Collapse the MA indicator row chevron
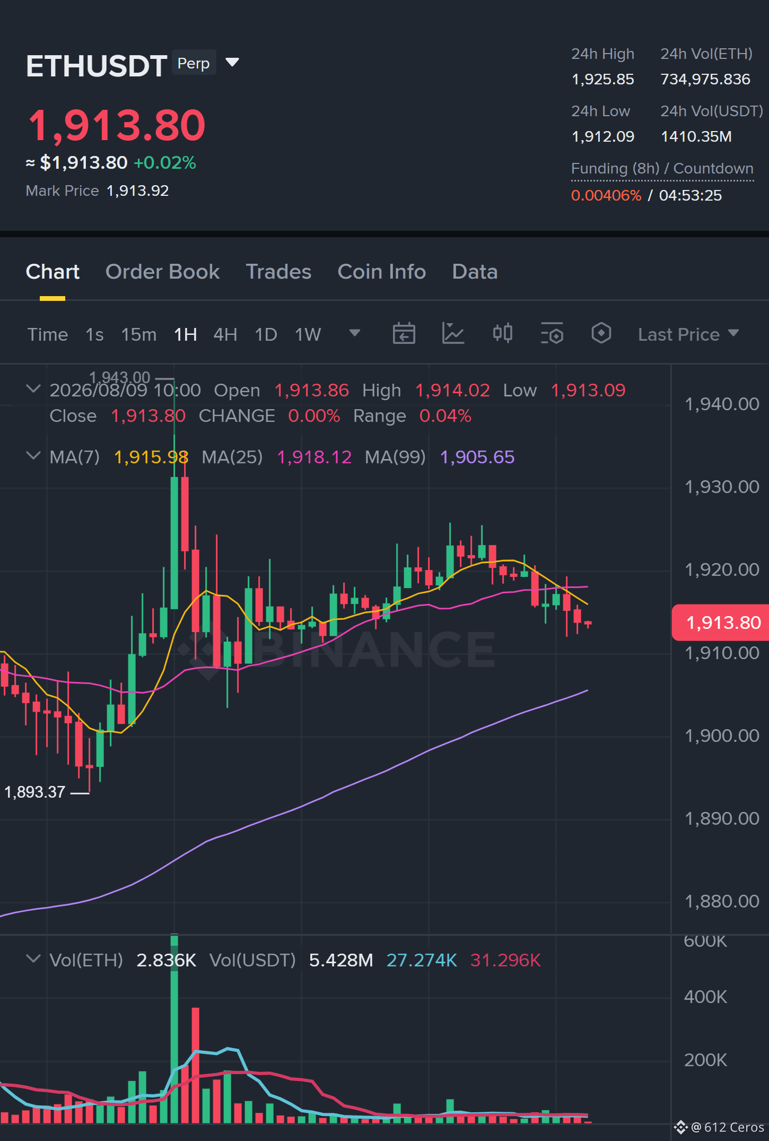Viewport: 769px width, 1141px height. (x=33, y=456)
